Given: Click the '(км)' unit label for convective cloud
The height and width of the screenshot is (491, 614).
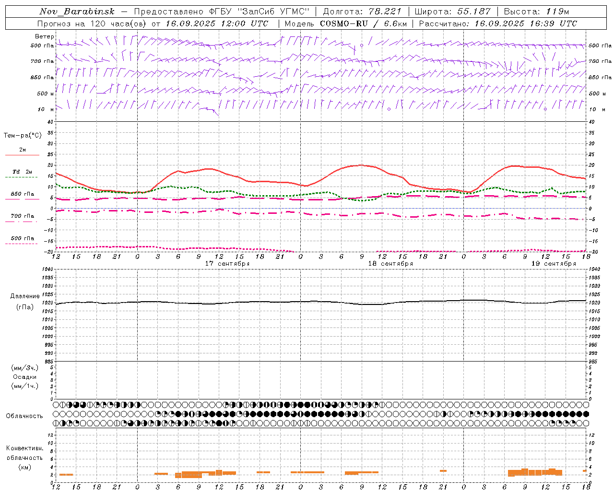Looking at the screenshot, I should (25, 467).
